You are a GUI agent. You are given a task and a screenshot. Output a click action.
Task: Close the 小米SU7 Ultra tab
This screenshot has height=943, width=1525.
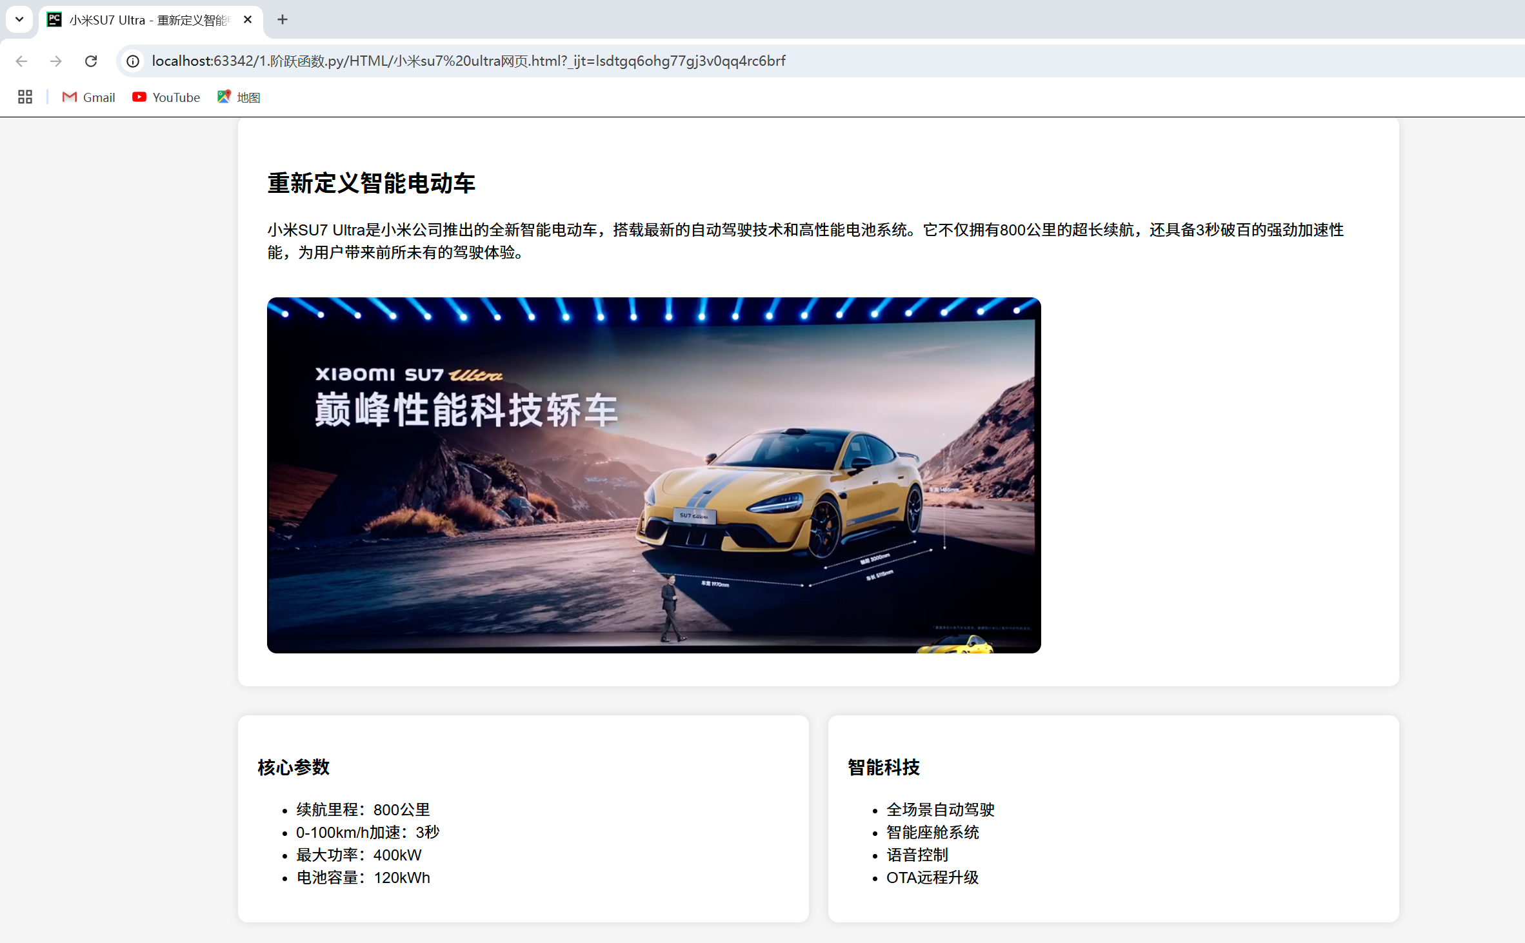(248, 19)
